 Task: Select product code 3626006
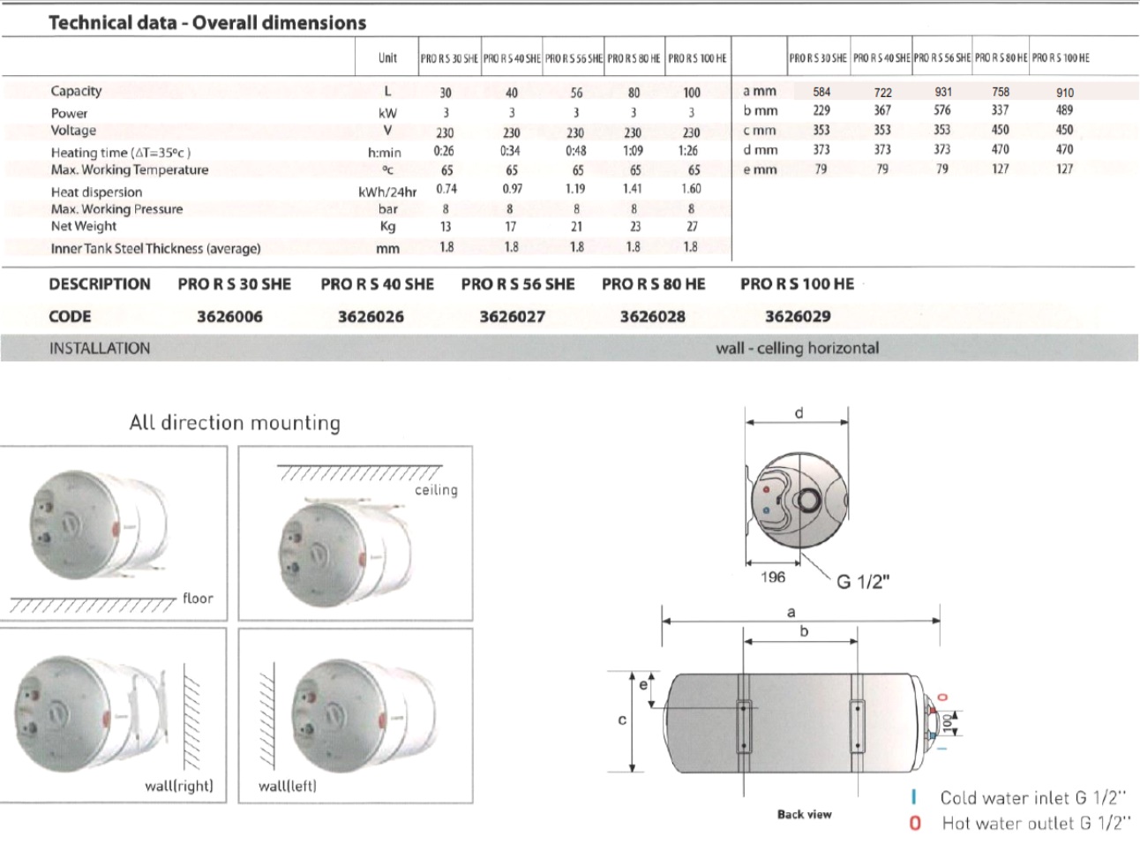click(x=229, y=316)
